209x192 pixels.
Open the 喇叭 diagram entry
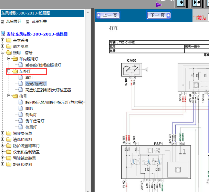(29, 109)
